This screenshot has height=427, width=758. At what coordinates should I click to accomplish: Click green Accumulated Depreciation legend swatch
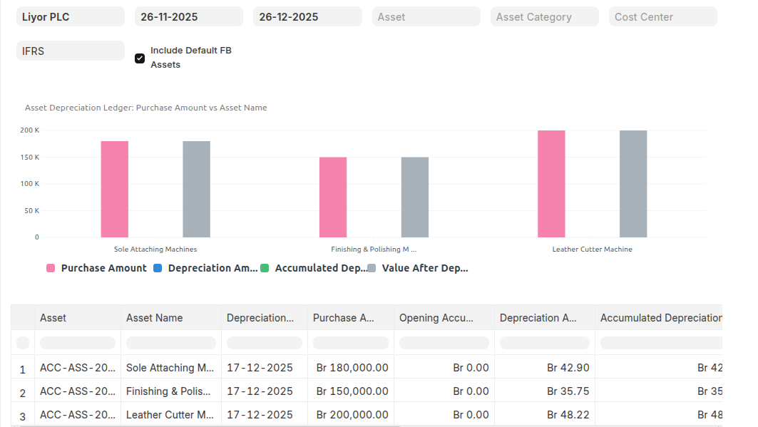pyautogui.click(x=265, y=268)
